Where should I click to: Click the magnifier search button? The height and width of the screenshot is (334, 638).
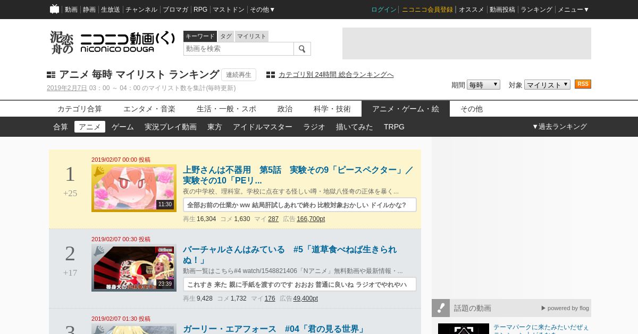coord(302,49)
